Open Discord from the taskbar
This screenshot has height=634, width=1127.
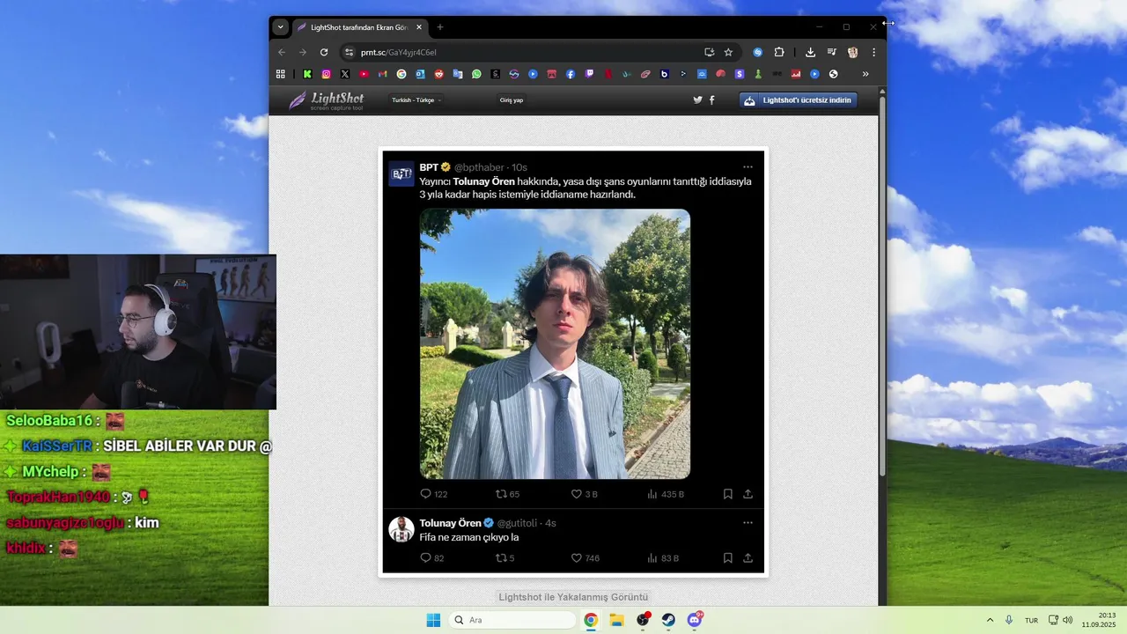click(x=695, y=620)
